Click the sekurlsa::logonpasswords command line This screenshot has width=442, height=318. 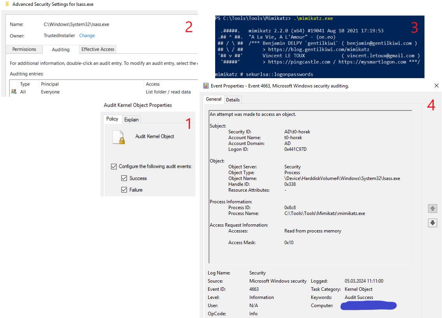coord(264,74)
